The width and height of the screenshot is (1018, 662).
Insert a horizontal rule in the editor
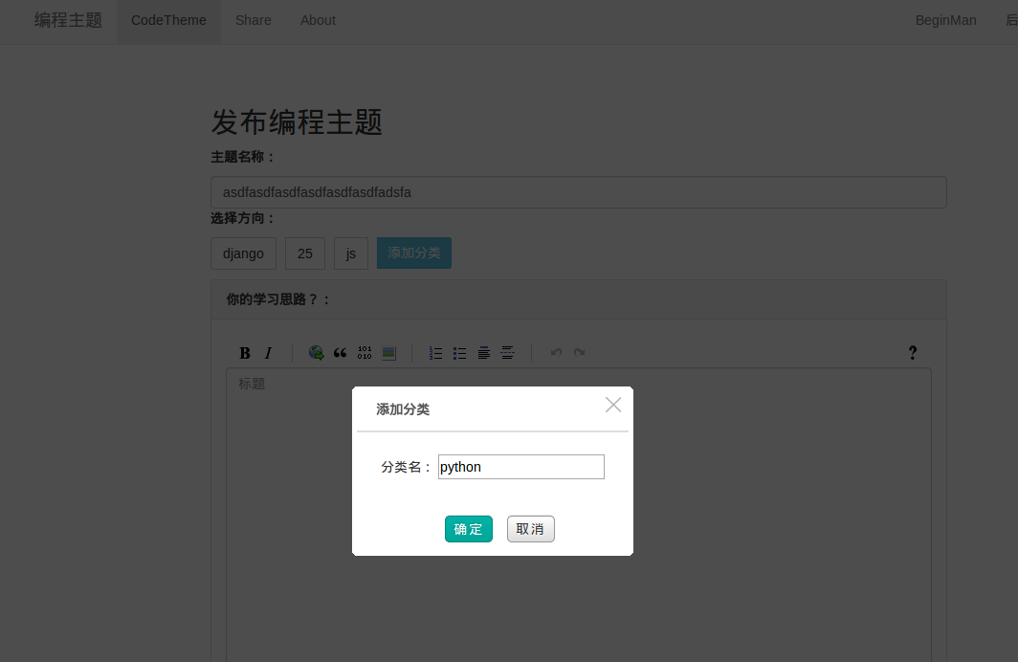(508, 353)
